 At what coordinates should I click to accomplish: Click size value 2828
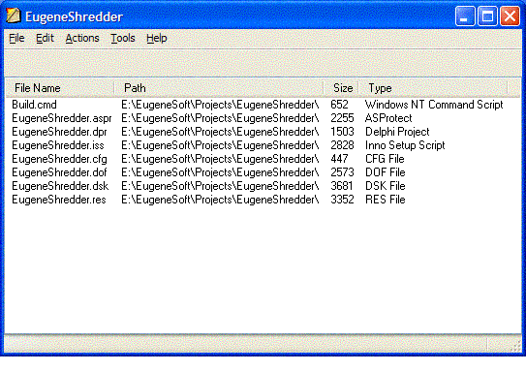[342, 145]
